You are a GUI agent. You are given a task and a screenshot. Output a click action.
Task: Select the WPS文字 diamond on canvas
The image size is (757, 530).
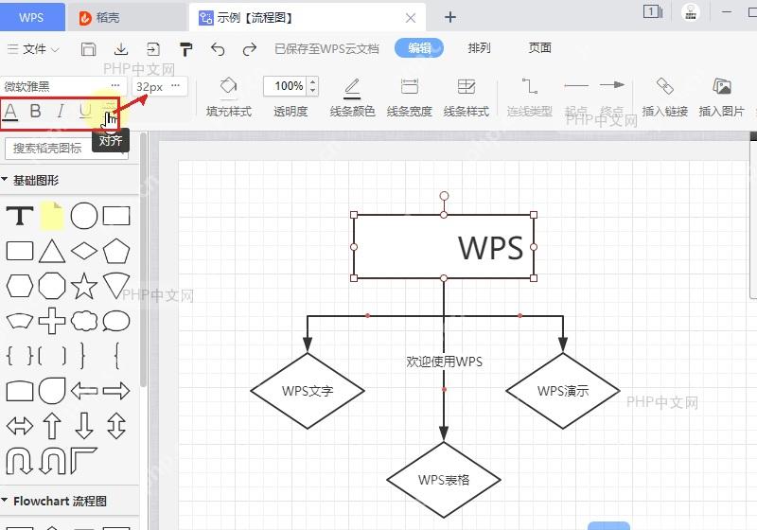click(308, 391)
